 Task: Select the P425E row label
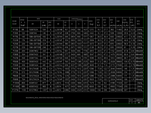point(15,58)
